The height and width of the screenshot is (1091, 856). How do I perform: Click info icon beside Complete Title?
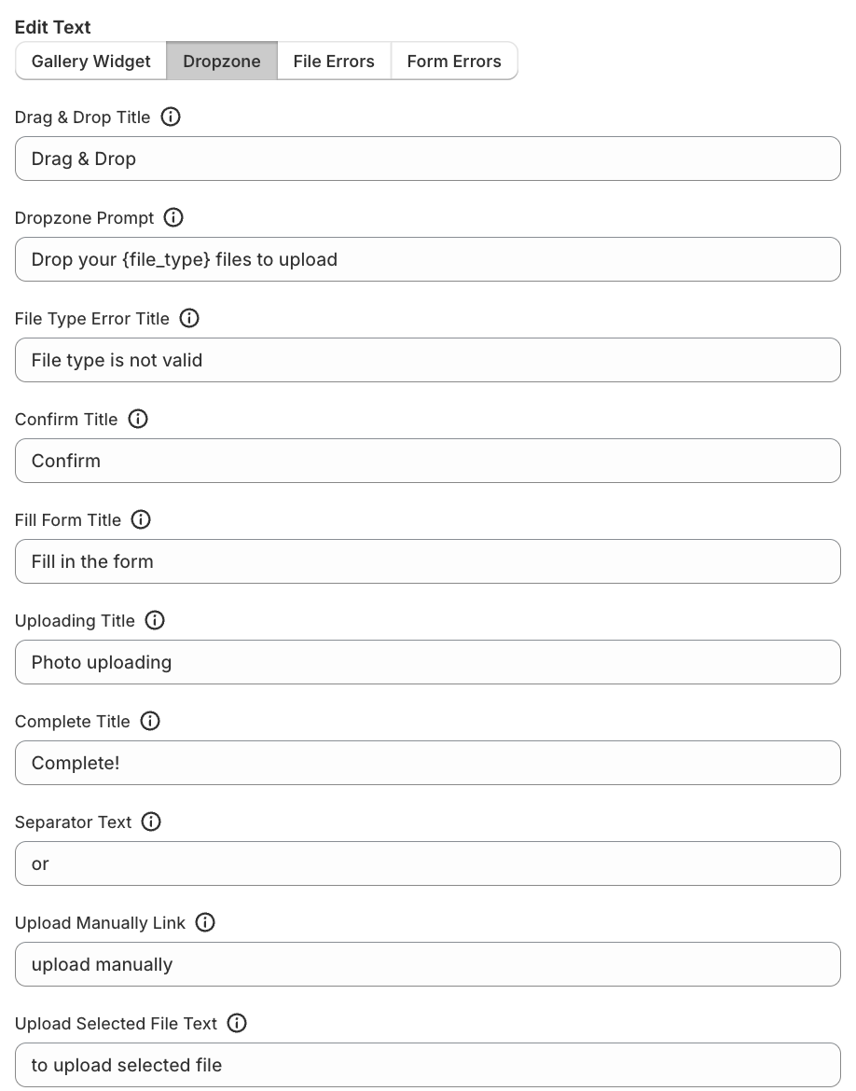click(150, 722)
